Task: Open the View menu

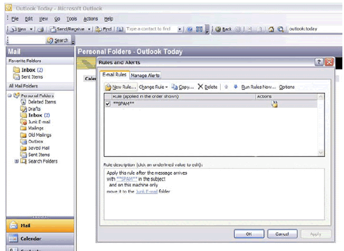Action: click(x=44, y=19)
